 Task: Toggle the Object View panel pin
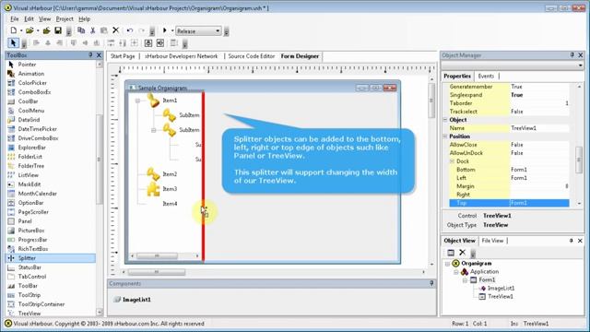pyautogui.click(x=572, y=241)
